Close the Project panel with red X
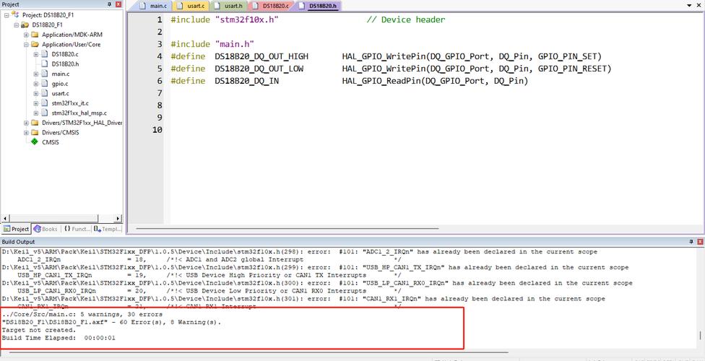Image resolution: width=705 pixels, height=361 pixels. click(x=119, y=4)
